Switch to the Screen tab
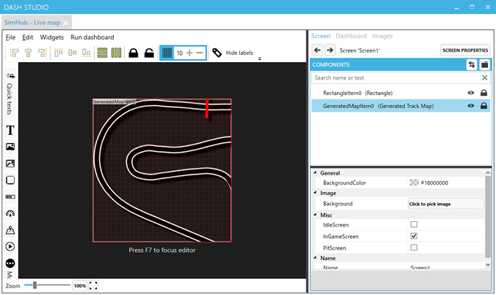Image resolution: width=496 pixels, height=295 pixels. [320, 36]
